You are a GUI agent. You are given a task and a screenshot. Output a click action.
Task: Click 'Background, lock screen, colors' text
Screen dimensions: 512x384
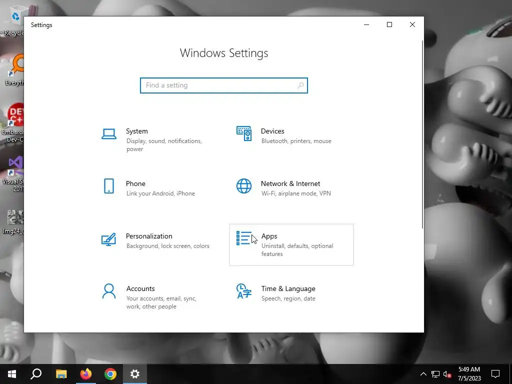click(x=168, y=246)
